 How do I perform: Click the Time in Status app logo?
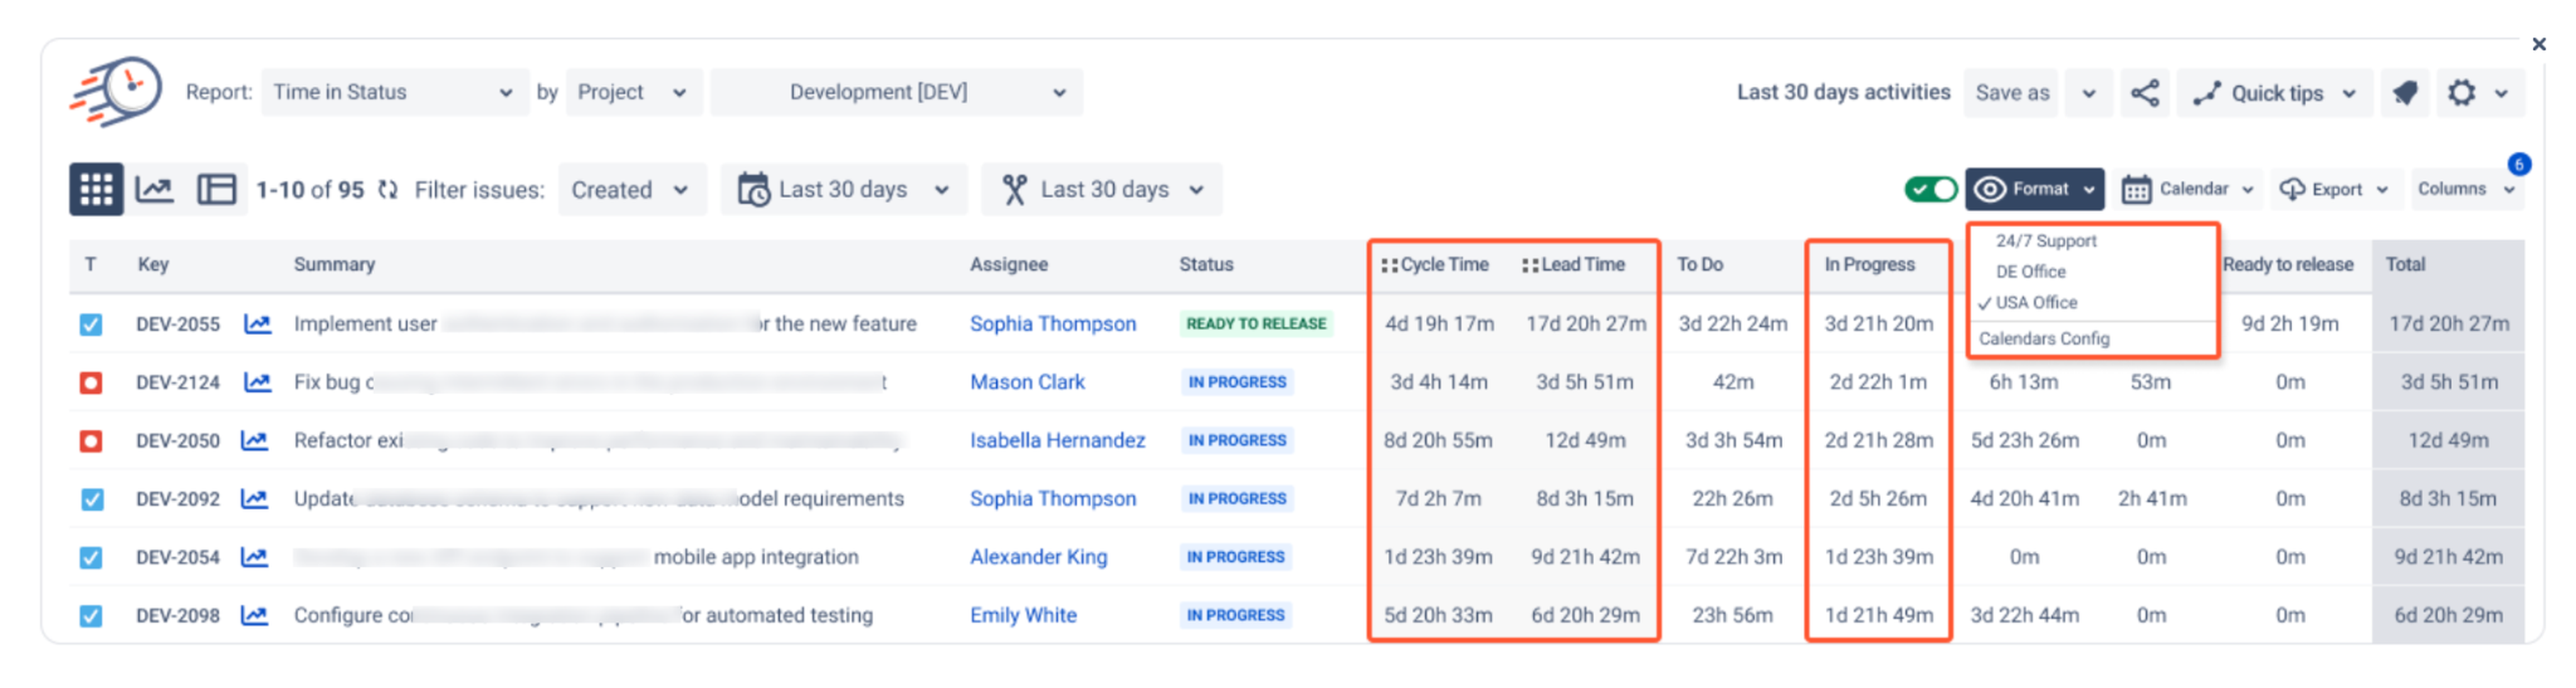tap(116, 92)
